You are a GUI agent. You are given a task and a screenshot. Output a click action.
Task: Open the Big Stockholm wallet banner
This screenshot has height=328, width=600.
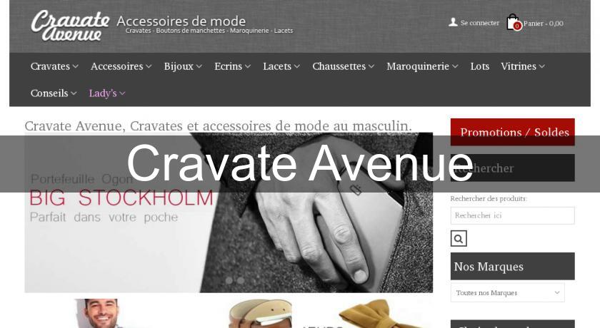[229, 212]
